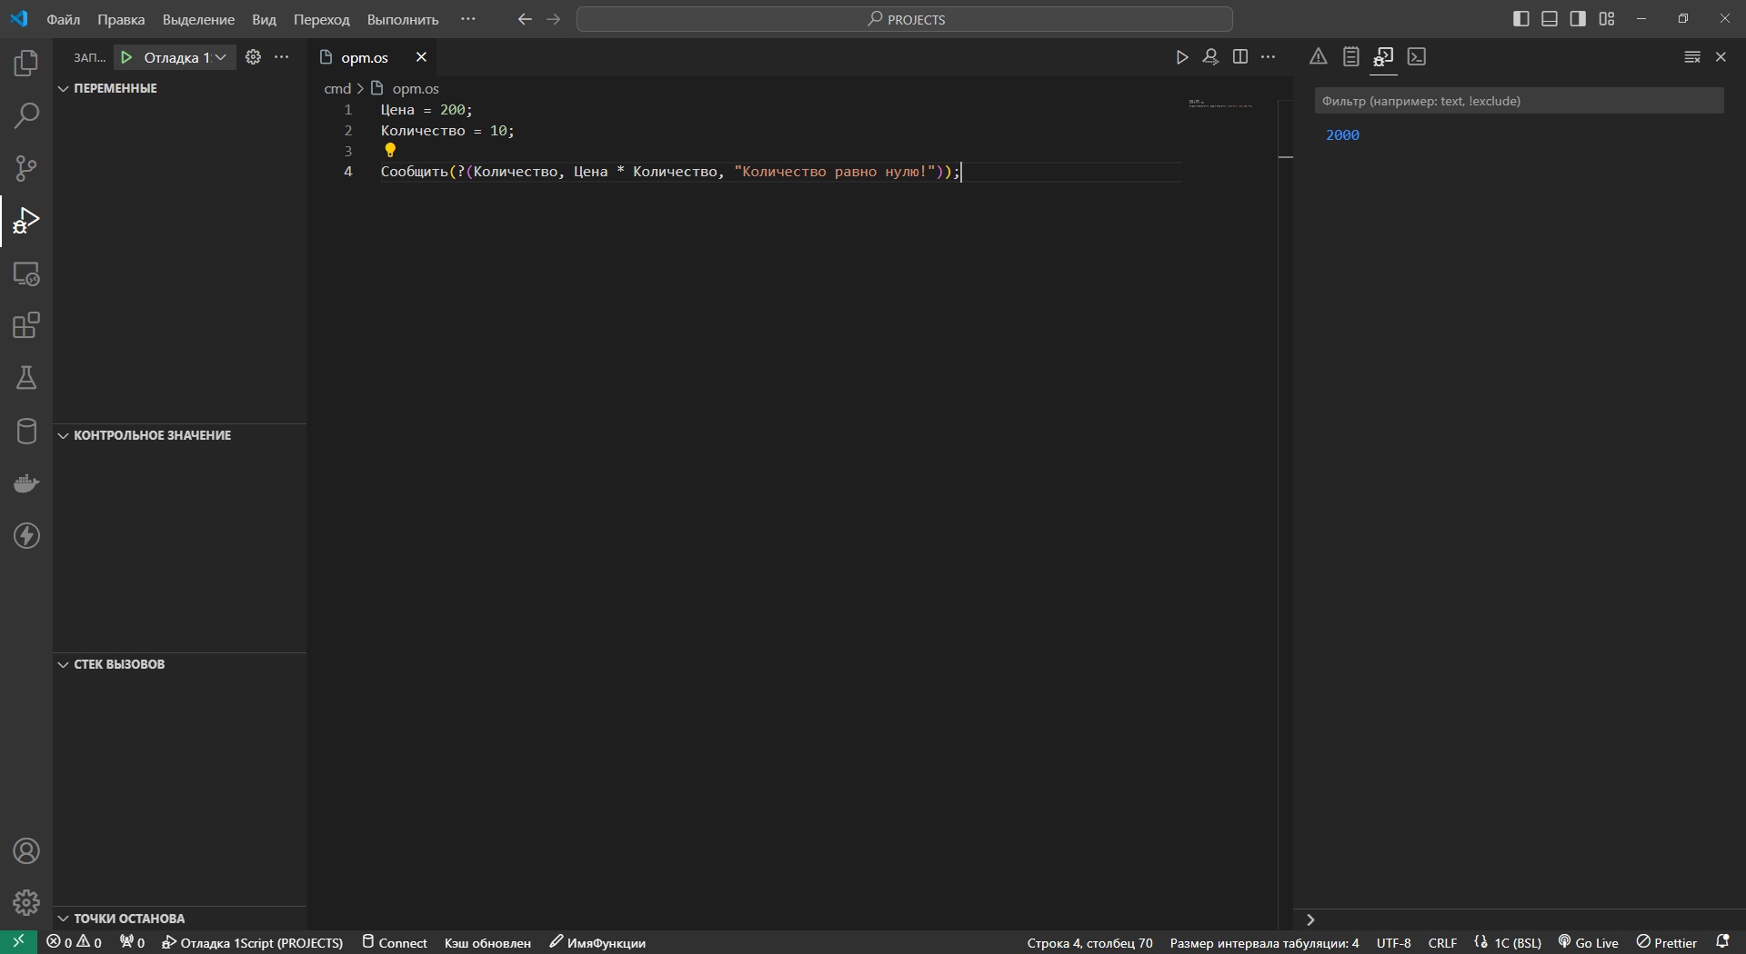Image resolution: width=1746 pixels, height=954 pixels.
Task: Open the Правка menu
Action: (x=121, y=19)
